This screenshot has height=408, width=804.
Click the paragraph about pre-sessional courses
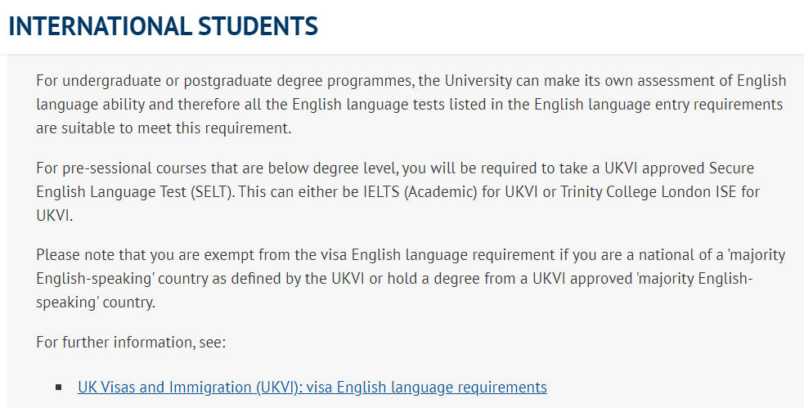point(398,191)
